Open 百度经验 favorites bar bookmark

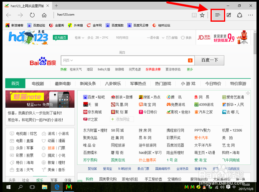(x=36, y=25)
